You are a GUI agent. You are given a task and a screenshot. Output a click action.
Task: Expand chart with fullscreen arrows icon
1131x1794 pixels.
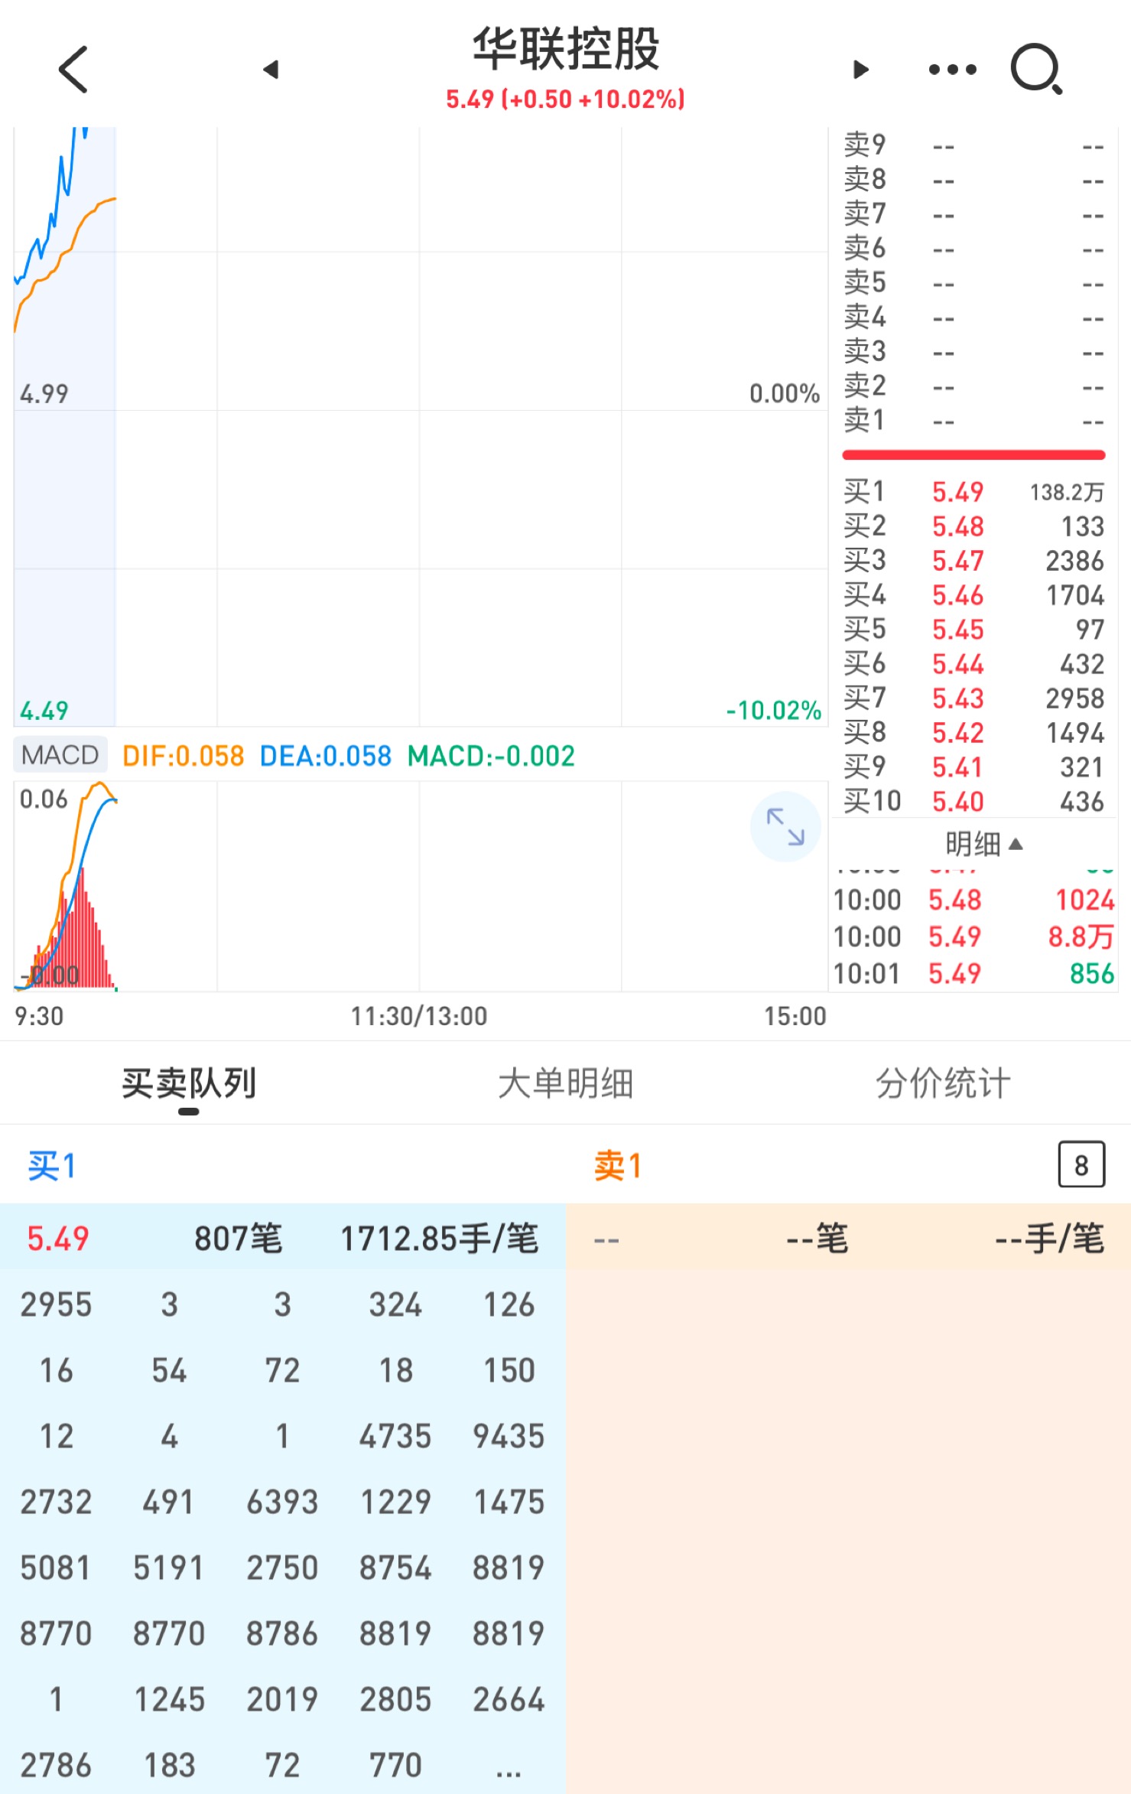785,826
